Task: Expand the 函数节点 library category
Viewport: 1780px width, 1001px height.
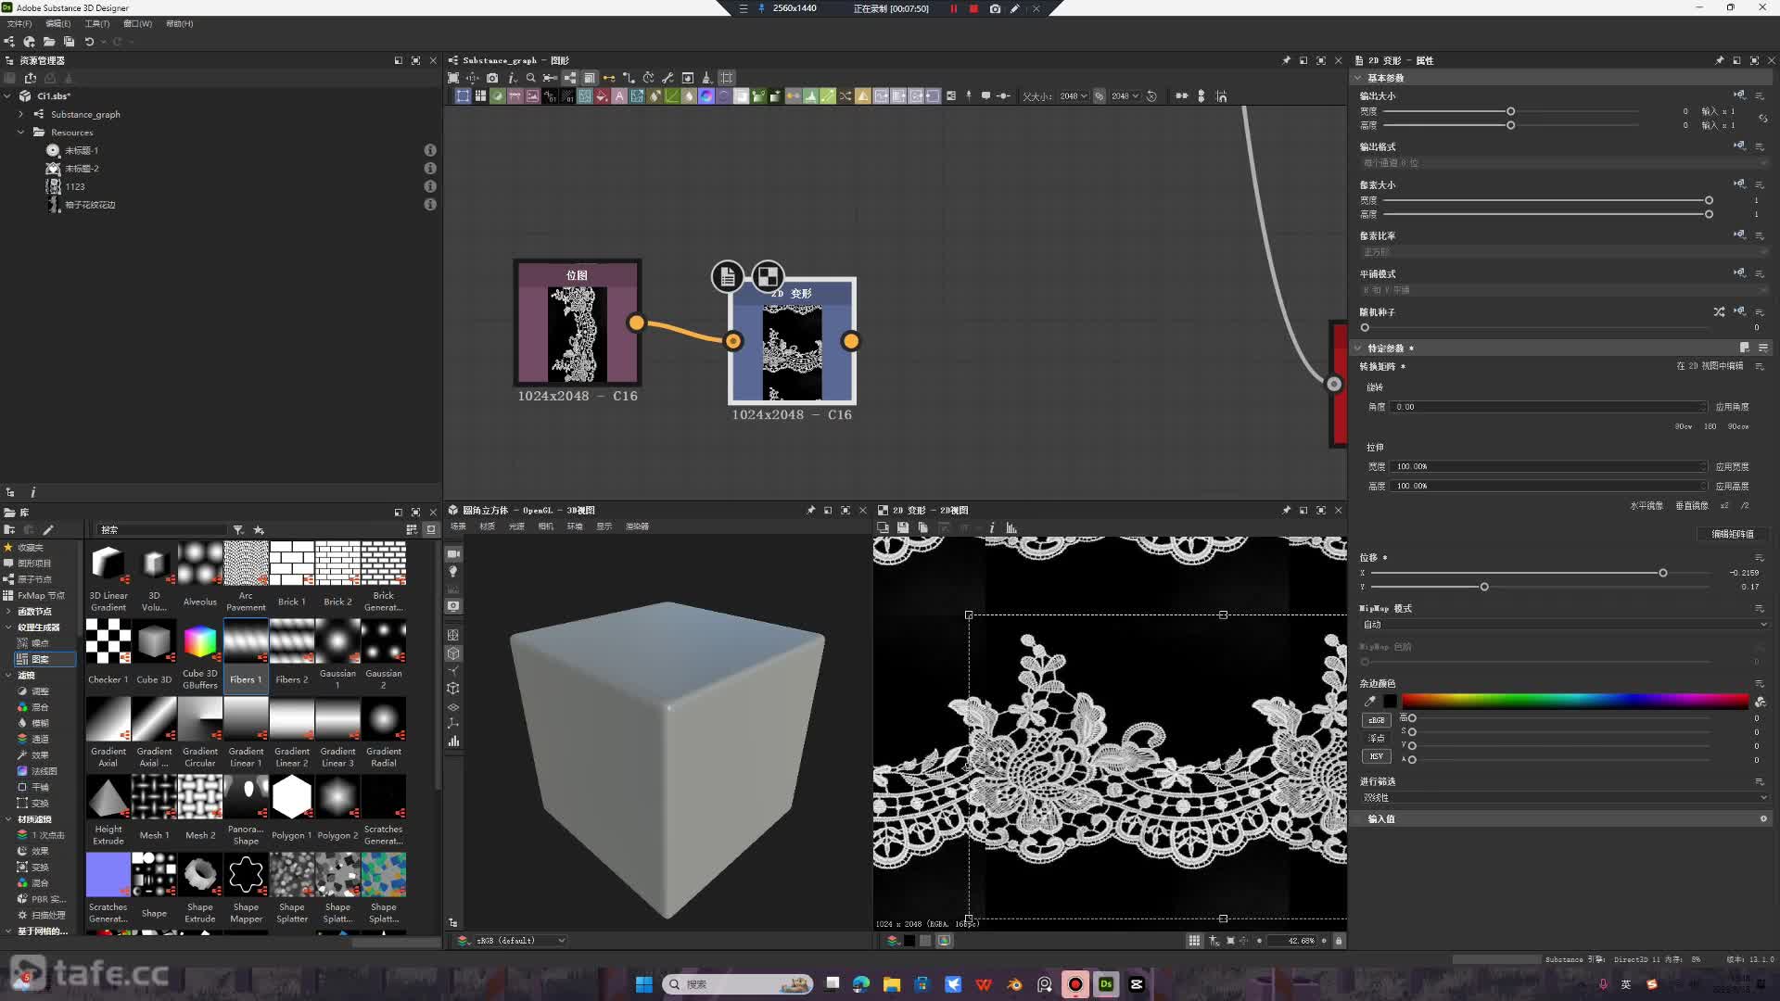Action: [8, 612]
